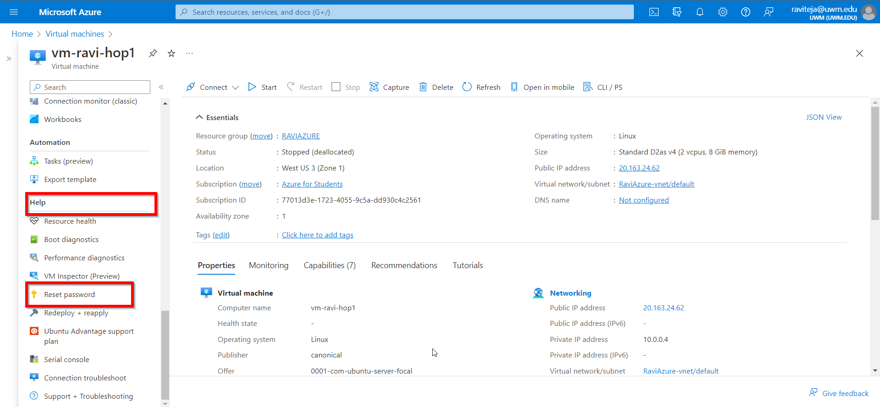Select Reset password in the sidebar

70,295
